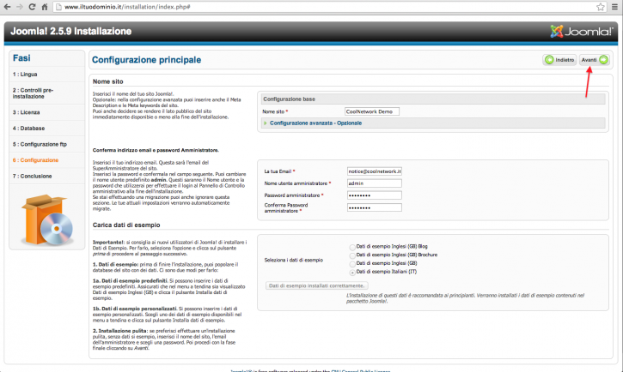623x372 pixels.
Task: Open the browser home icon
Action: [45, 7]
